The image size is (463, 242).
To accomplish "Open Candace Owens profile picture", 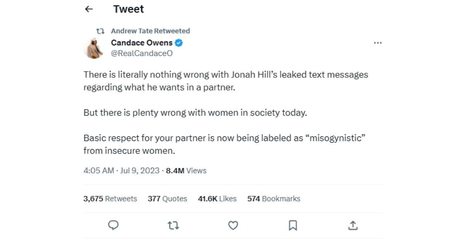I will point(93,48).
